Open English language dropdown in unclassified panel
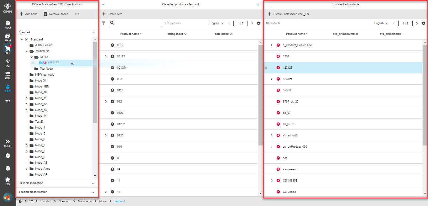Screen dimensions: 428x206 click(x=381, y=23)
